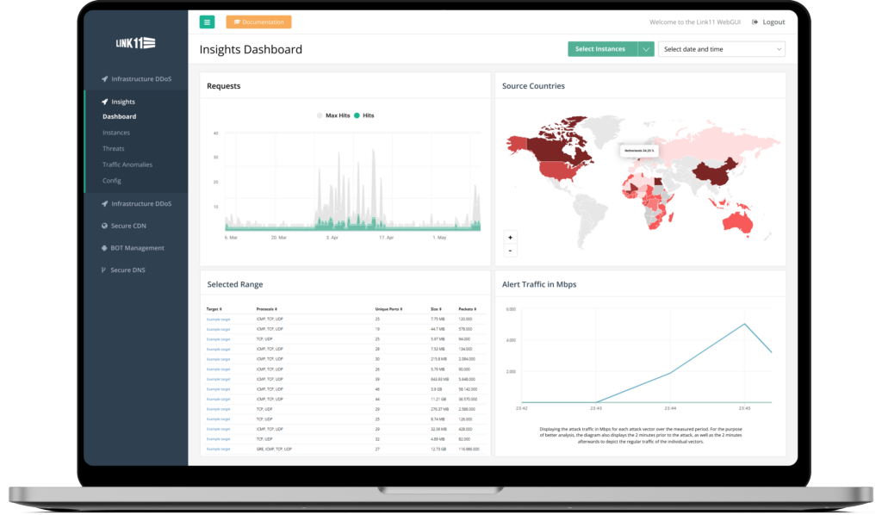
Task: Click the orange Documentation button
Action: [x=258, y=22]
